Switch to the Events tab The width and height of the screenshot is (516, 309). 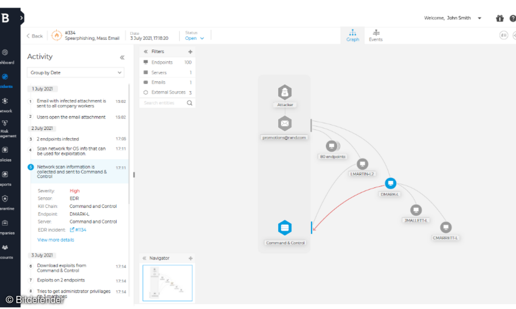(376, 36)
